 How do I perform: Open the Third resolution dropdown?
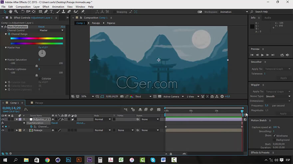143,96
